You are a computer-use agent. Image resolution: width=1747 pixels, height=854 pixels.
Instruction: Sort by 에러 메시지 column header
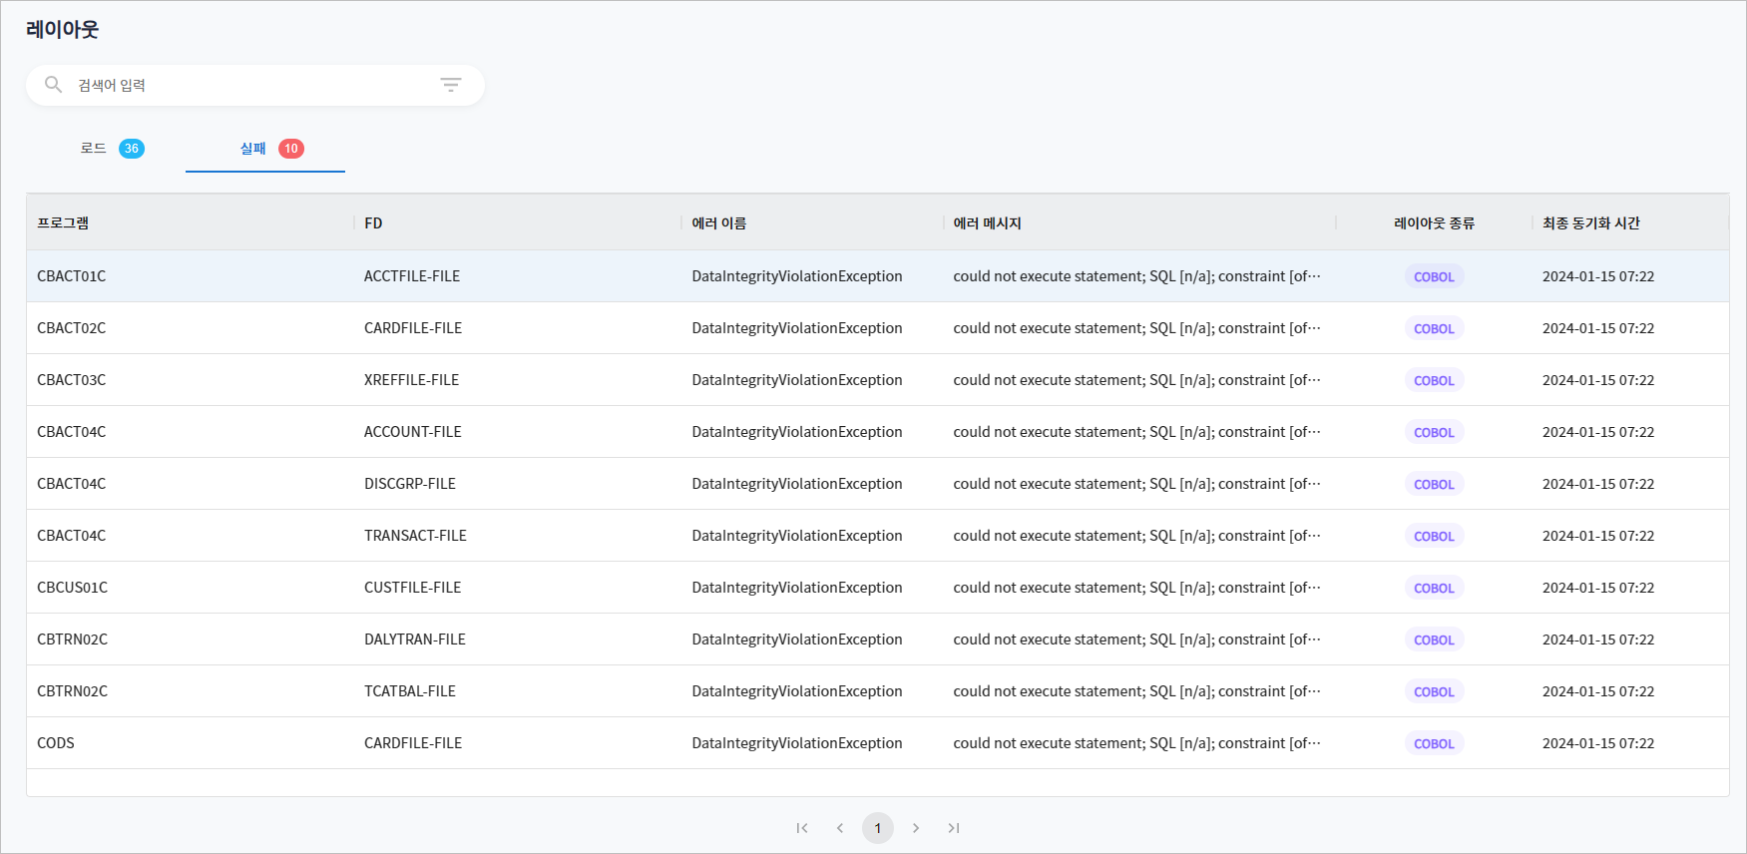point(988,223)
